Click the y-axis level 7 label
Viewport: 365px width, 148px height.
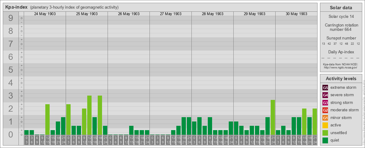[x=11, y=44]
